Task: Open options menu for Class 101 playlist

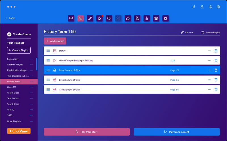Action: pos(31,87)
